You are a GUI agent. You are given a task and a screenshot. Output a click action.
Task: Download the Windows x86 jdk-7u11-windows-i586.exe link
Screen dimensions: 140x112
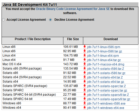(x=106, y=104)
